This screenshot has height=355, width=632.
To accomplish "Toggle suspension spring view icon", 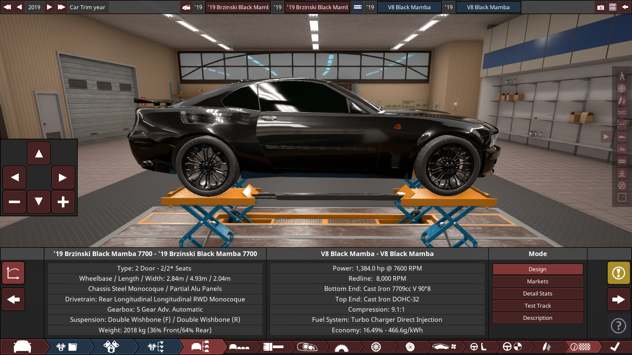I will 622,100.
